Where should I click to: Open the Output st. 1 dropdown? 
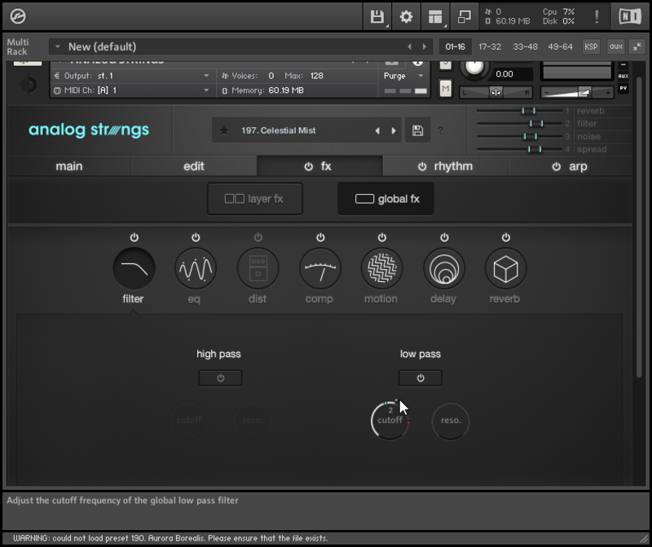pyautogui.click(x=206, y=76)
